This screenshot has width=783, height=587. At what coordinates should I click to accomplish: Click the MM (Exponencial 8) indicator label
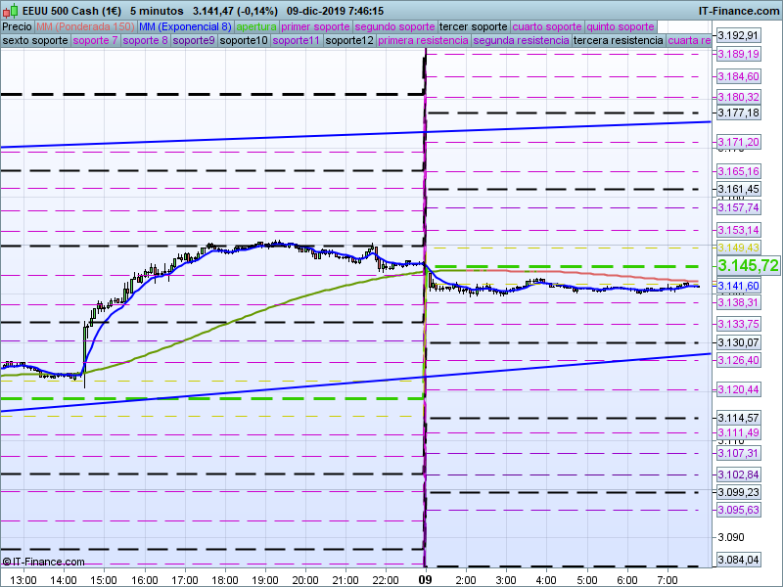pos(185,26)
